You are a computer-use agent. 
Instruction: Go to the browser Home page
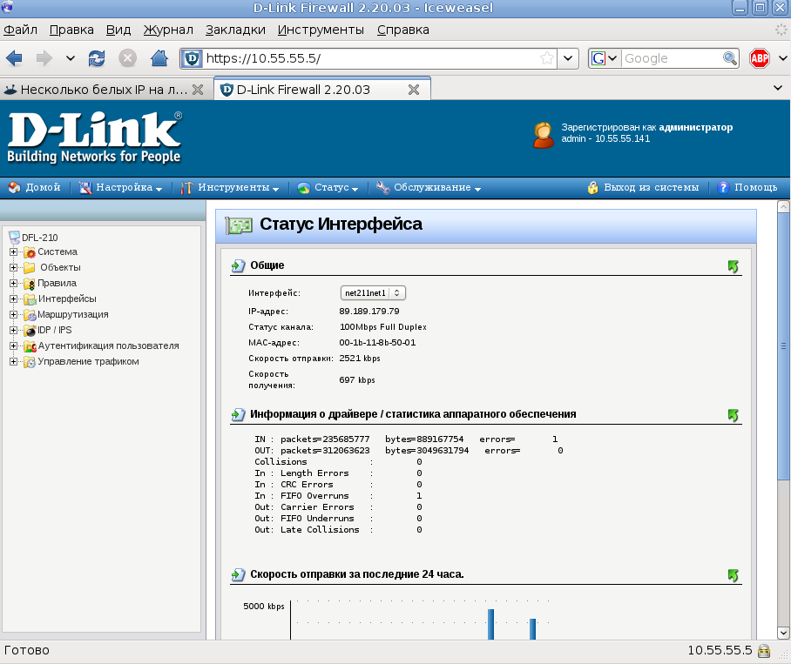(x=159, y=58)
